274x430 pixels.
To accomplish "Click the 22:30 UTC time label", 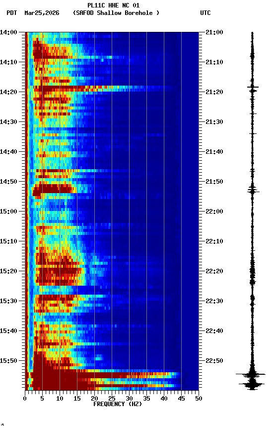I will (x=214, y=301).
